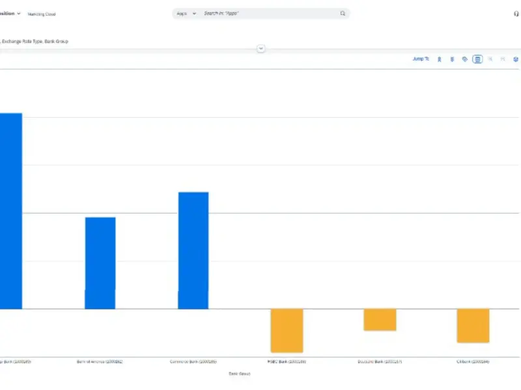Click the search magnifier icon
Screen dimensions: 521x390
[x=343, y=13]
